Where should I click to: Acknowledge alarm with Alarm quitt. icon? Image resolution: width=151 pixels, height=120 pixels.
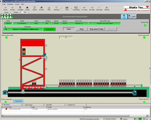click(x=99, y=8)
